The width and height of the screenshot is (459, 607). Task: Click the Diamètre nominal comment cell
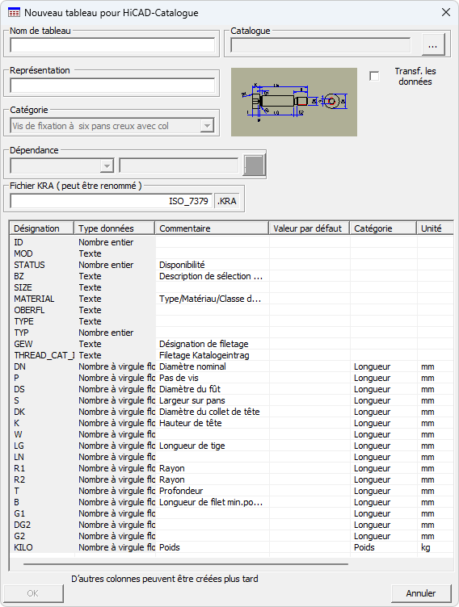(x=212, y=366)
